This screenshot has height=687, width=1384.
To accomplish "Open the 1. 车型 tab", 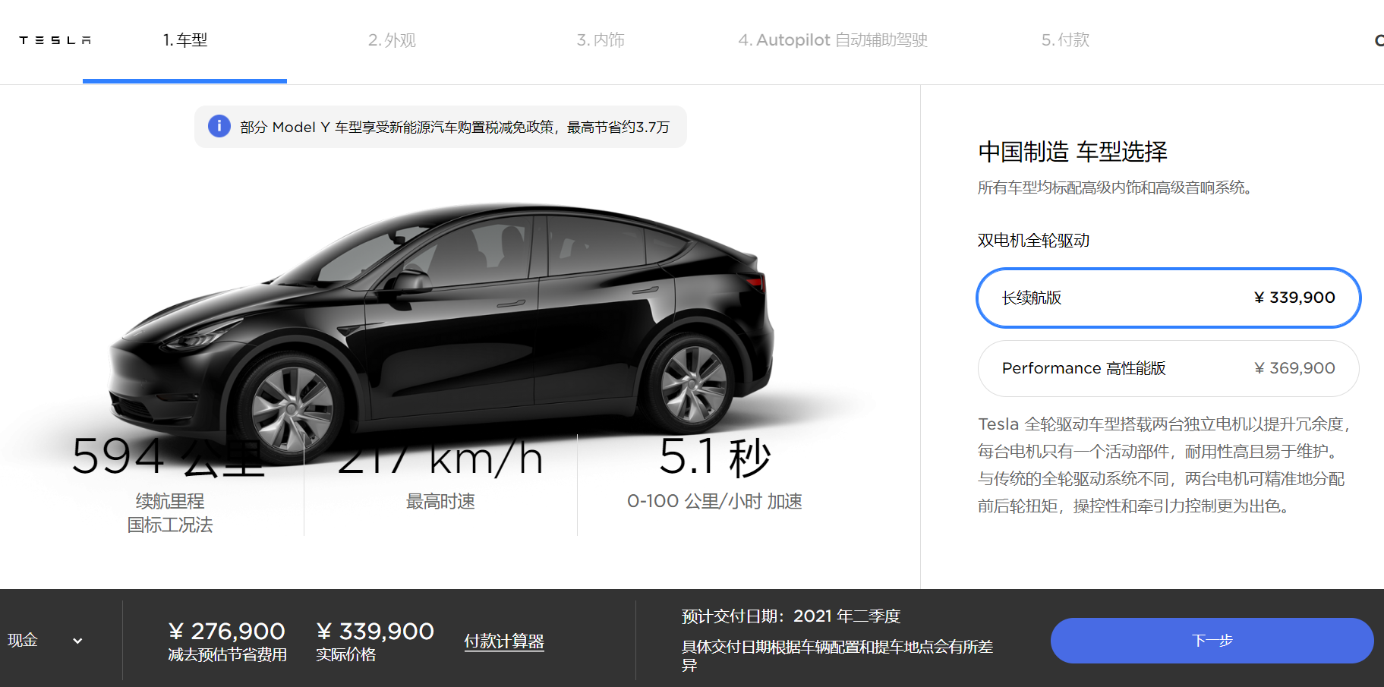I will [185, 40].
